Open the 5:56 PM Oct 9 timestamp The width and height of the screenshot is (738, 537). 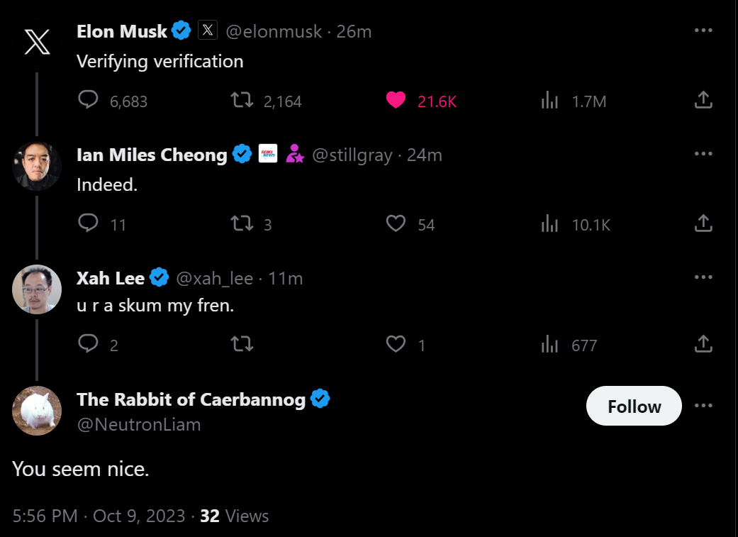pos(98,516)
